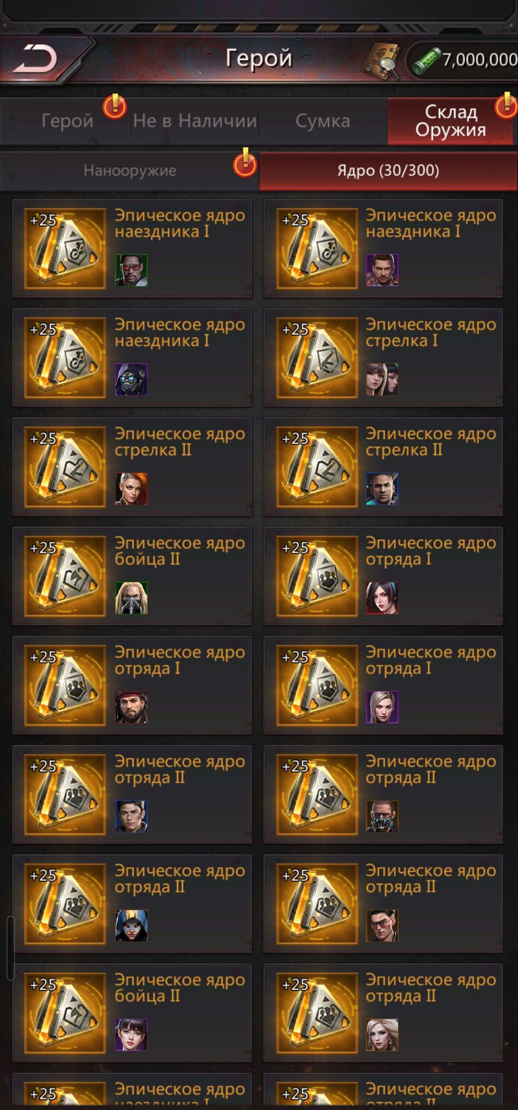The width and height of the screenshot is (518, 1110).
Task: Switch to the Сумка tab
Action: 323,121
